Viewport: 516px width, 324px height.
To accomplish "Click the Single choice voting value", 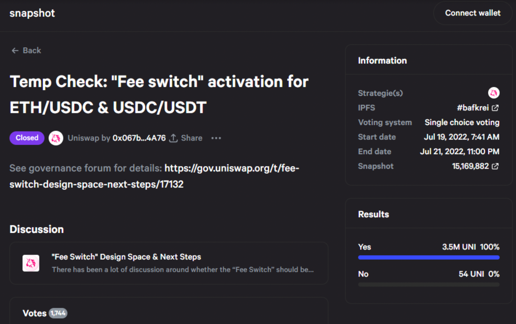I will coord(462,122).
